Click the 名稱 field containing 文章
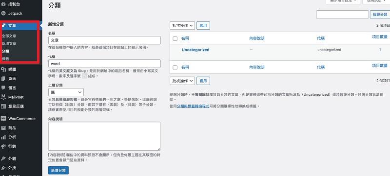The width and height of the screenshot is (390, 176). 104,40
